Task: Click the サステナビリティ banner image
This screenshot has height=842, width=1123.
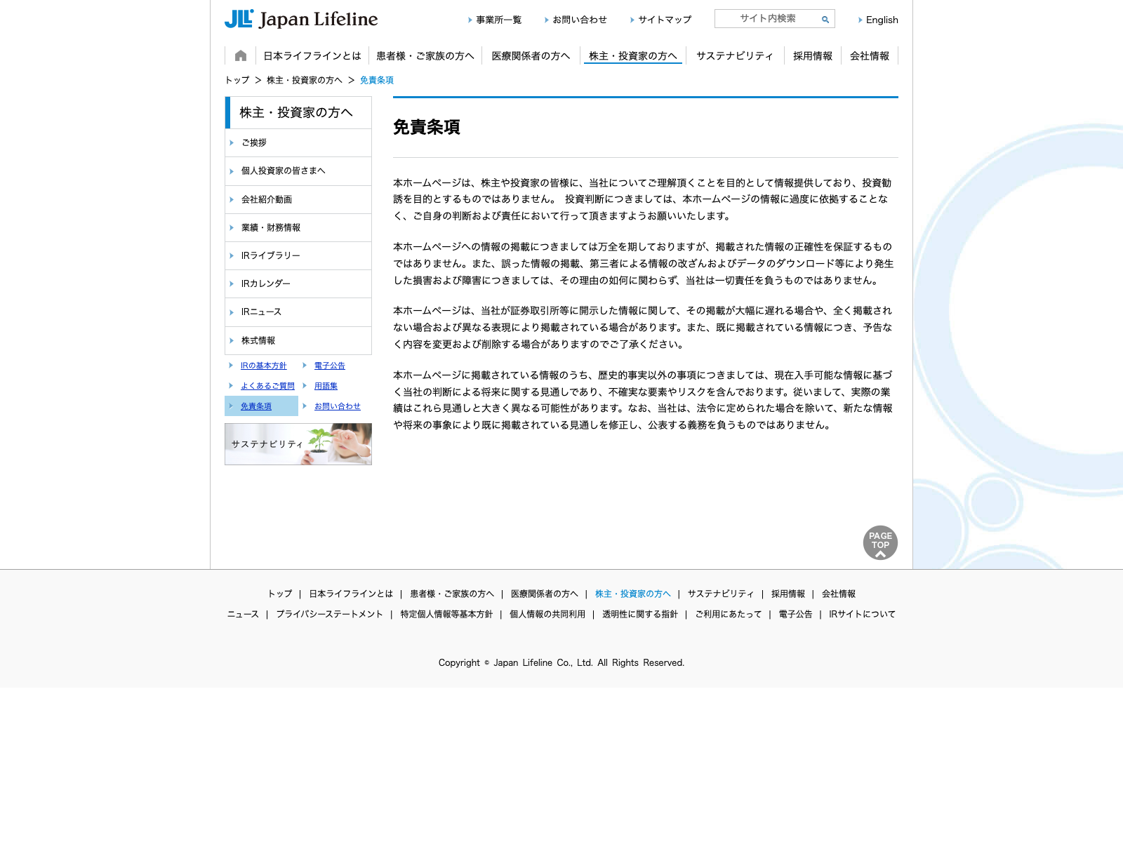Action: coord(298,444)
